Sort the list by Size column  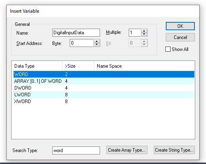click(x=78, y=66)
